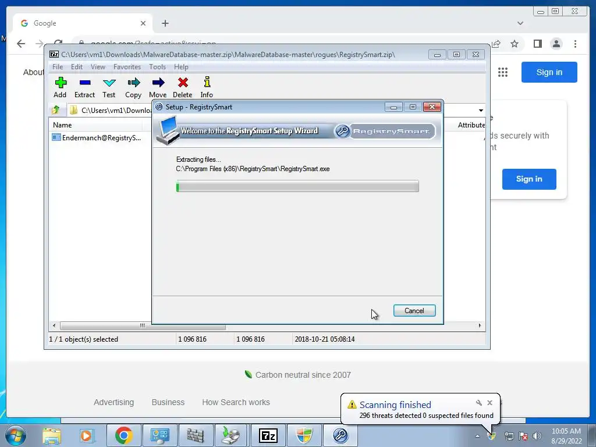Open the Control Panel taskbar item
Image resolution: width=596 pixels, height=447 pixels.
pos(159,435)
